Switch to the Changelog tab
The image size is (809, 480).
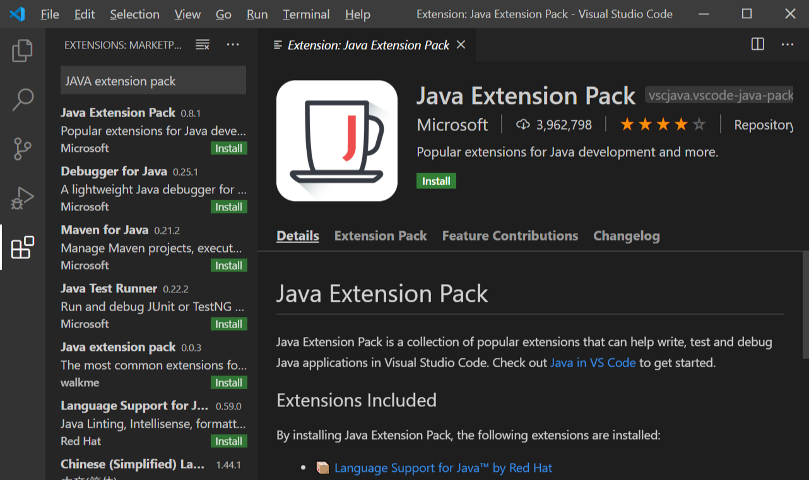click(627, 236)
